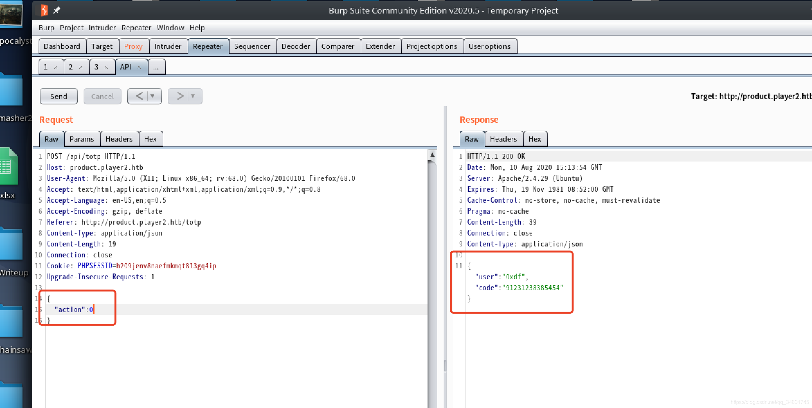The width and height of the screenshot is (812, 408).
Task: Open the Decoder tool tab
Action: [x=295, y=46]
